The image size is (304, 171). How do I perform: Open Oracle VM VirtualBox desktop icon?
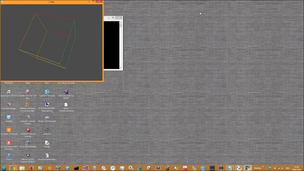[28, 144]
